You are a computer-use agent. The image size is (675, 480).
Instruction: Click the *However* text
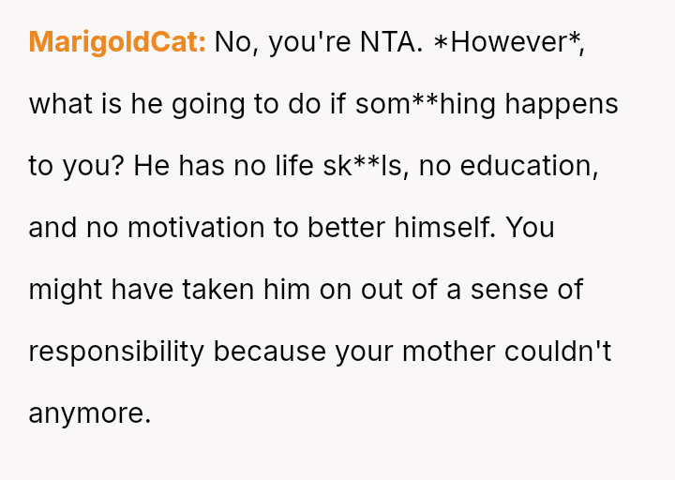point(508,42)
